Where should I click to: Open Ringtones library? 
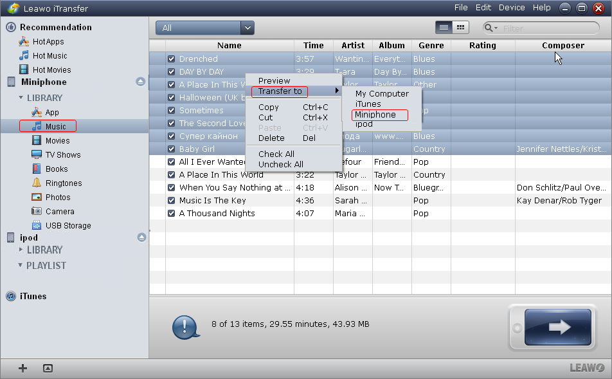57,183
